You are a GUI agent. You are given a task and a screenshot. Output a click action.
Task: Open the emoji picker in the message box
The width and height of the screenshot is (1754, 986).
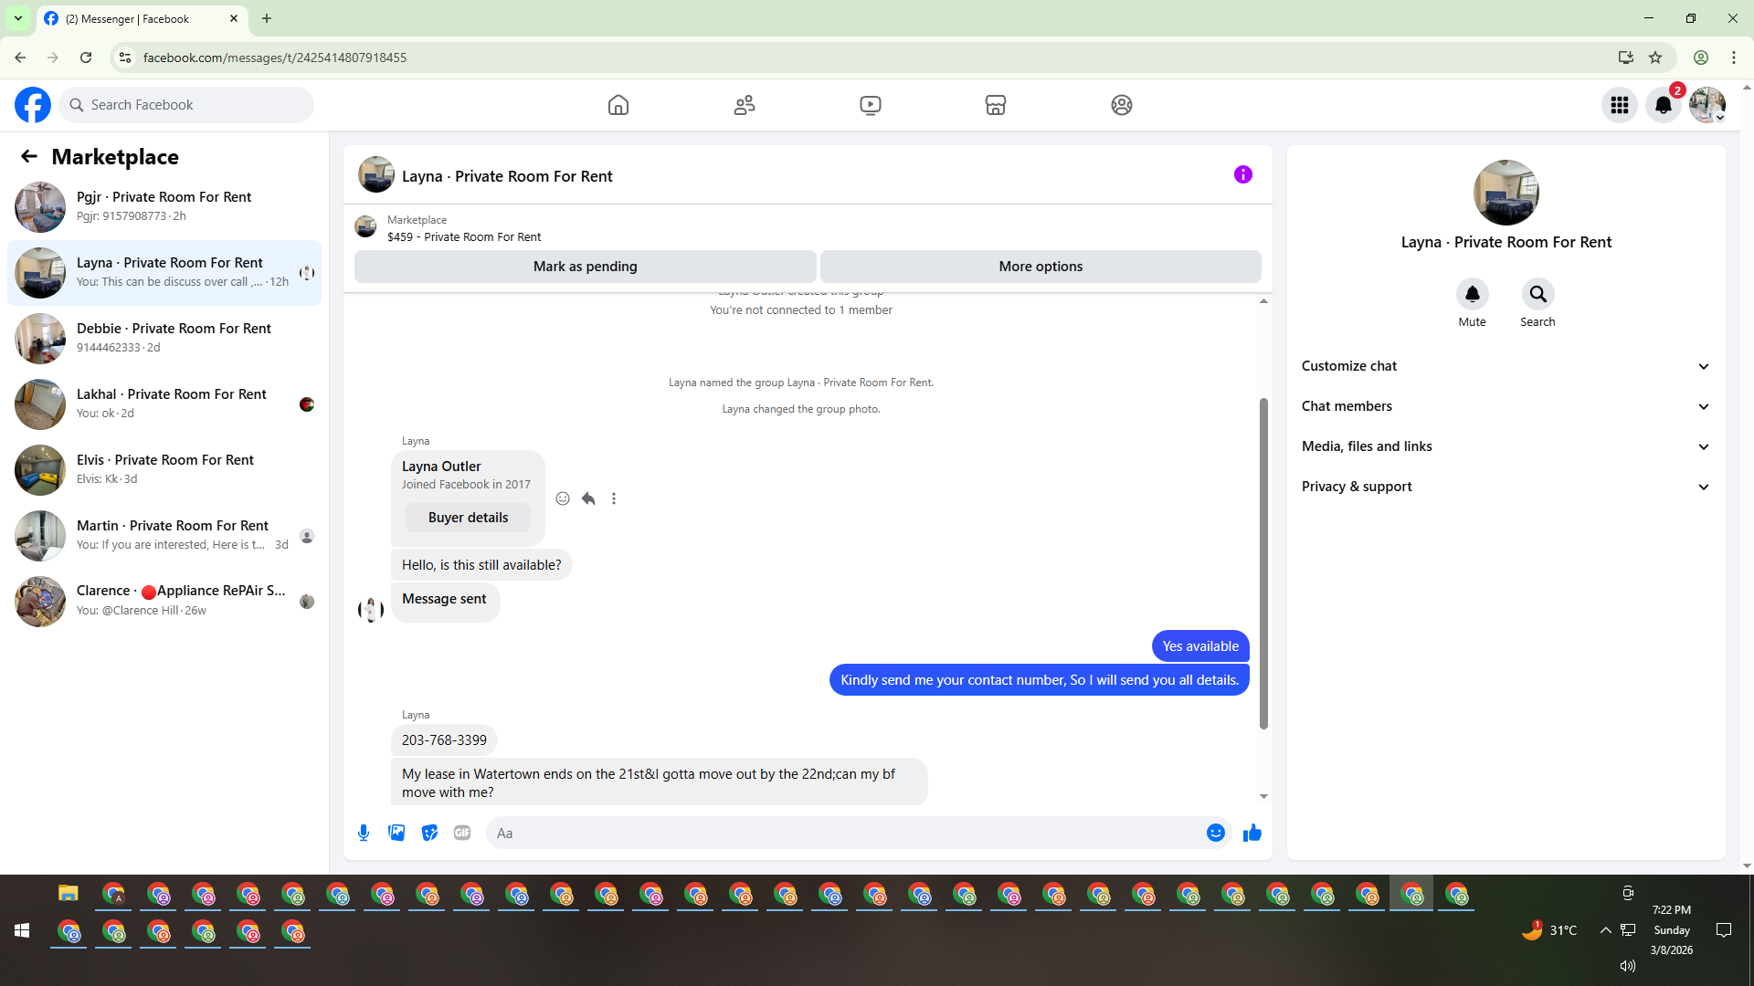coord(1215,833)
